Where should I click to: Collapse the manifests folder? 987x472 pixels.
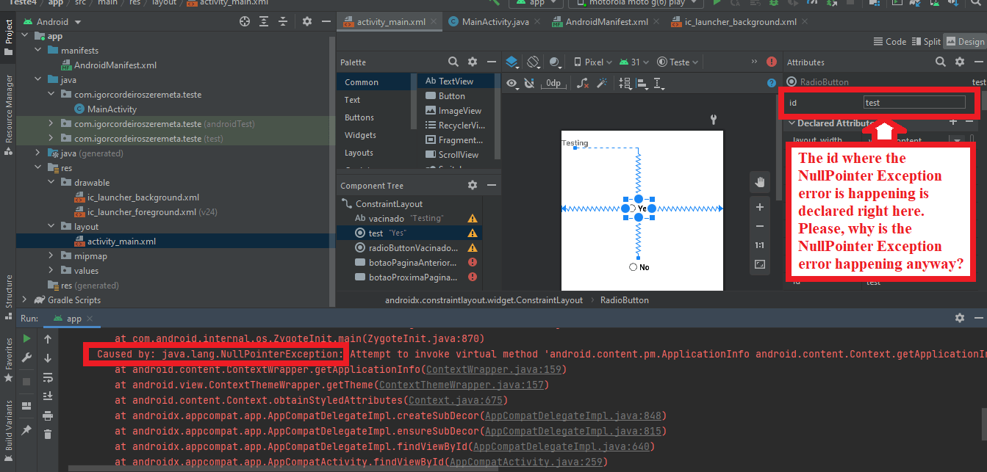point(37,51)
